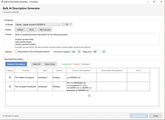
Task: Sort by the Product column header
Action: [x=26, y=70]
